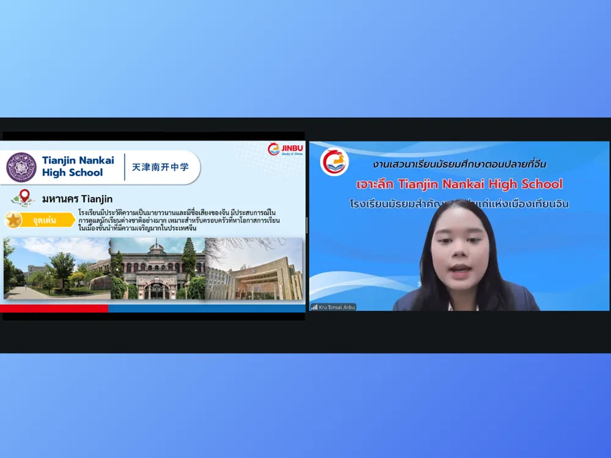
Task: Select the Tianjin Nankai High School title
Action: click(x=78, y=166)
